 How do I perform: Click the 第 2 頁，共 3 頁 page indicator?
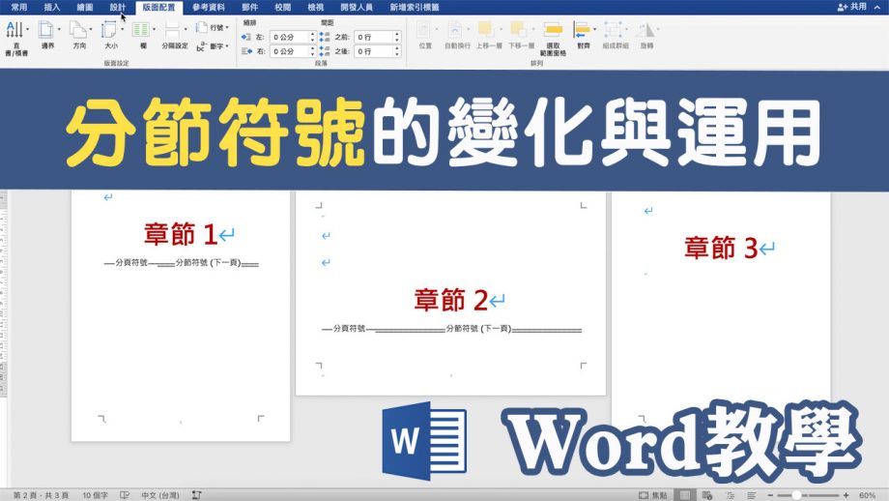41,495
